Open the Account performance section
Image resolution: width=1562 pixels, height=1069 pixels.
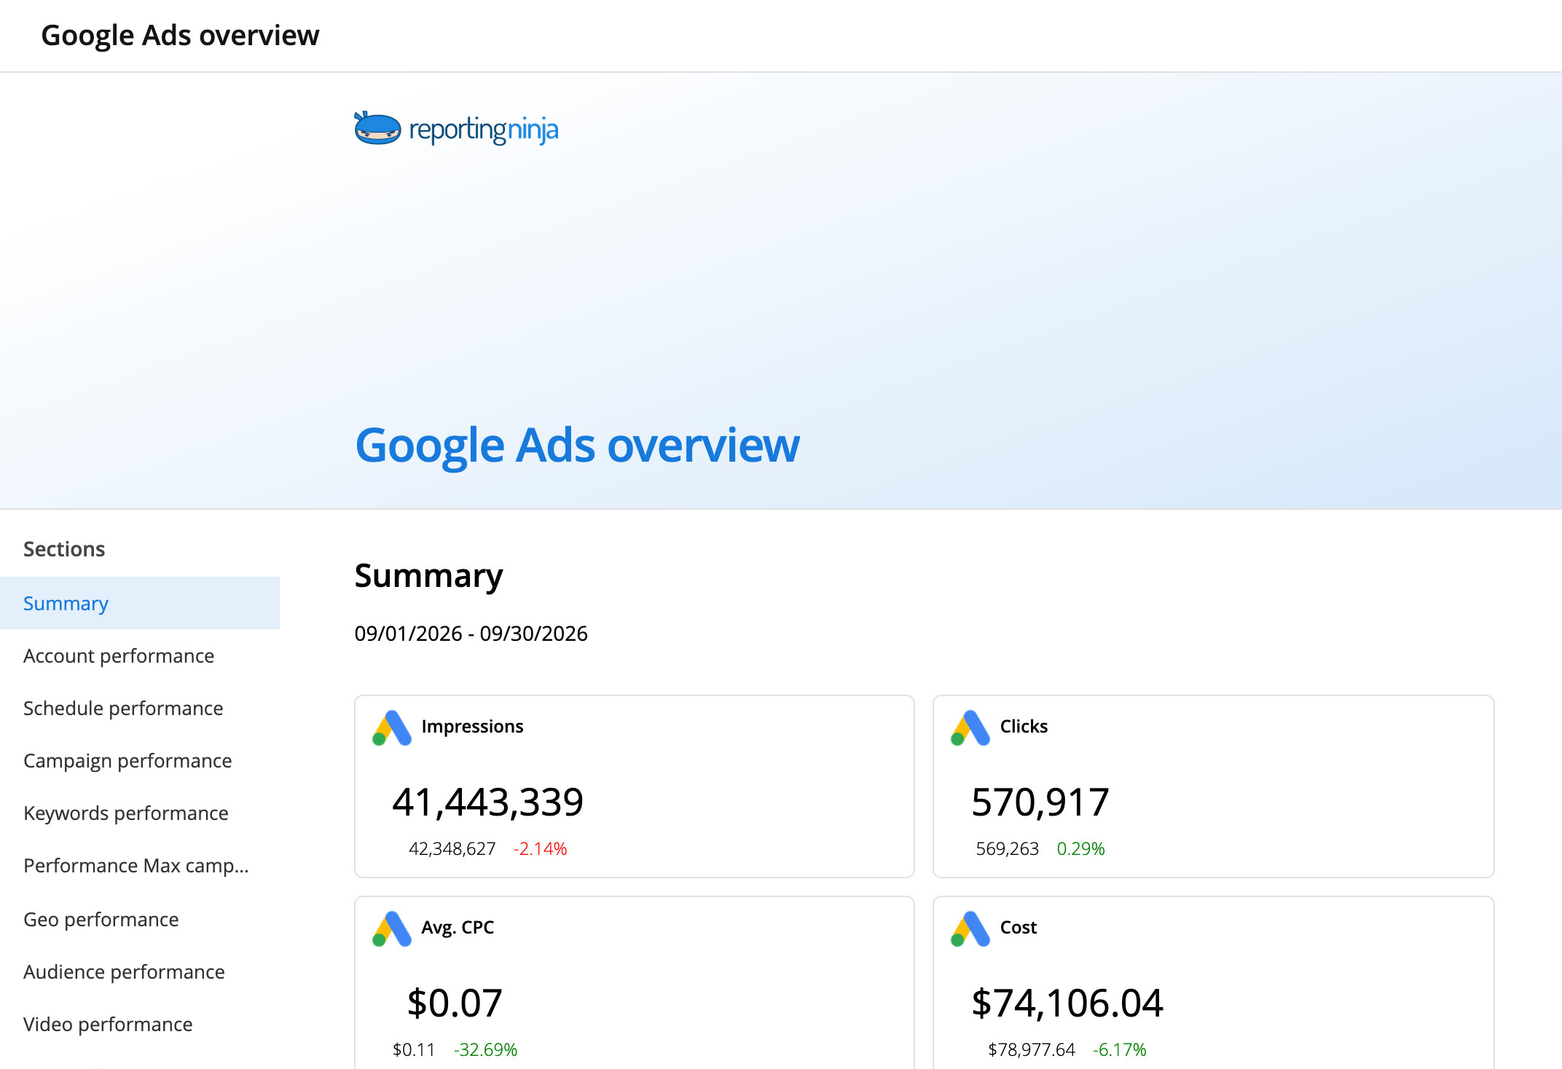[x=140, y=655]
